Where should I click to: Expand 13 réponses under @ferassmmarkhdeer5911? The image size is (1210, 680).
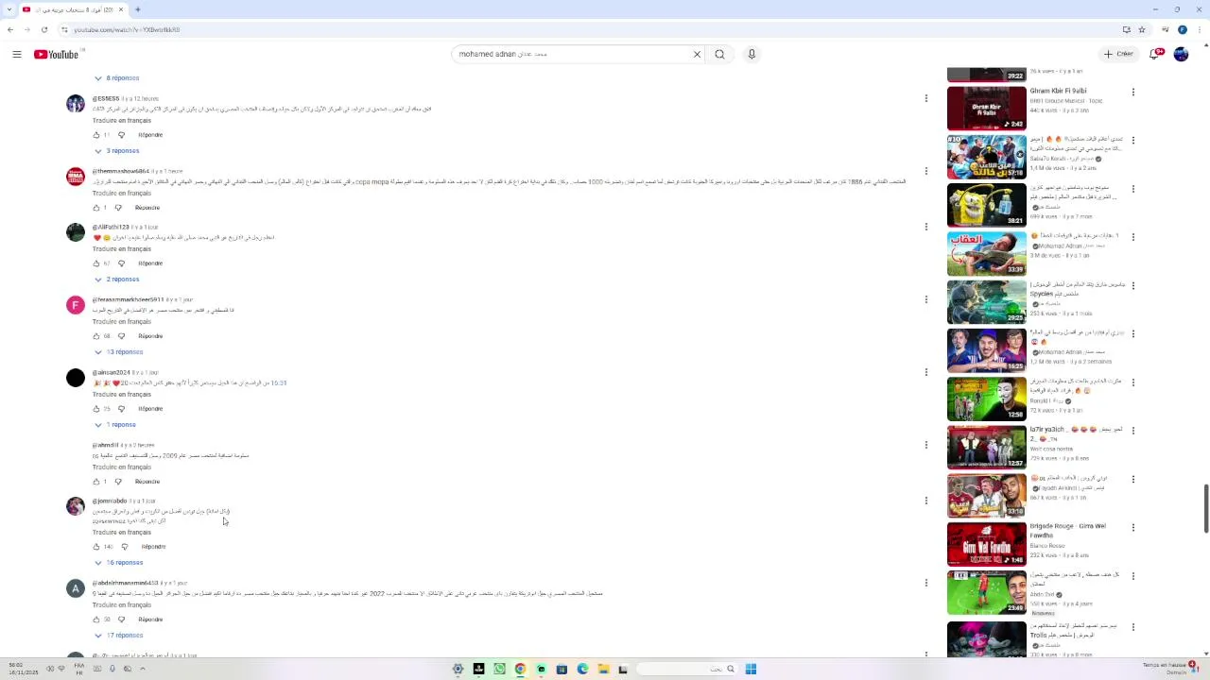[119, 352]
